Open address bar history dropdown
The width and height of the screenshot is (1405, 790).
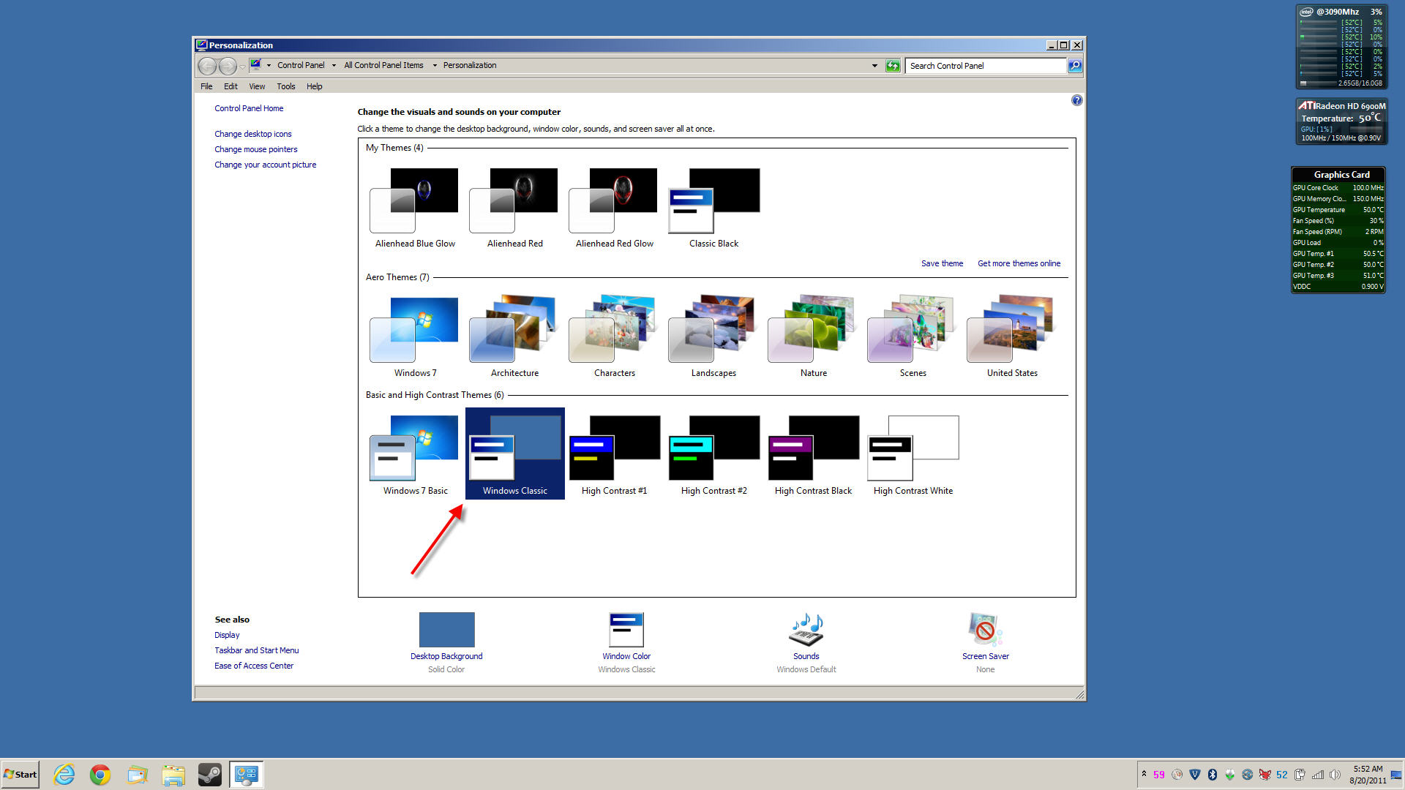pos(874,66)
